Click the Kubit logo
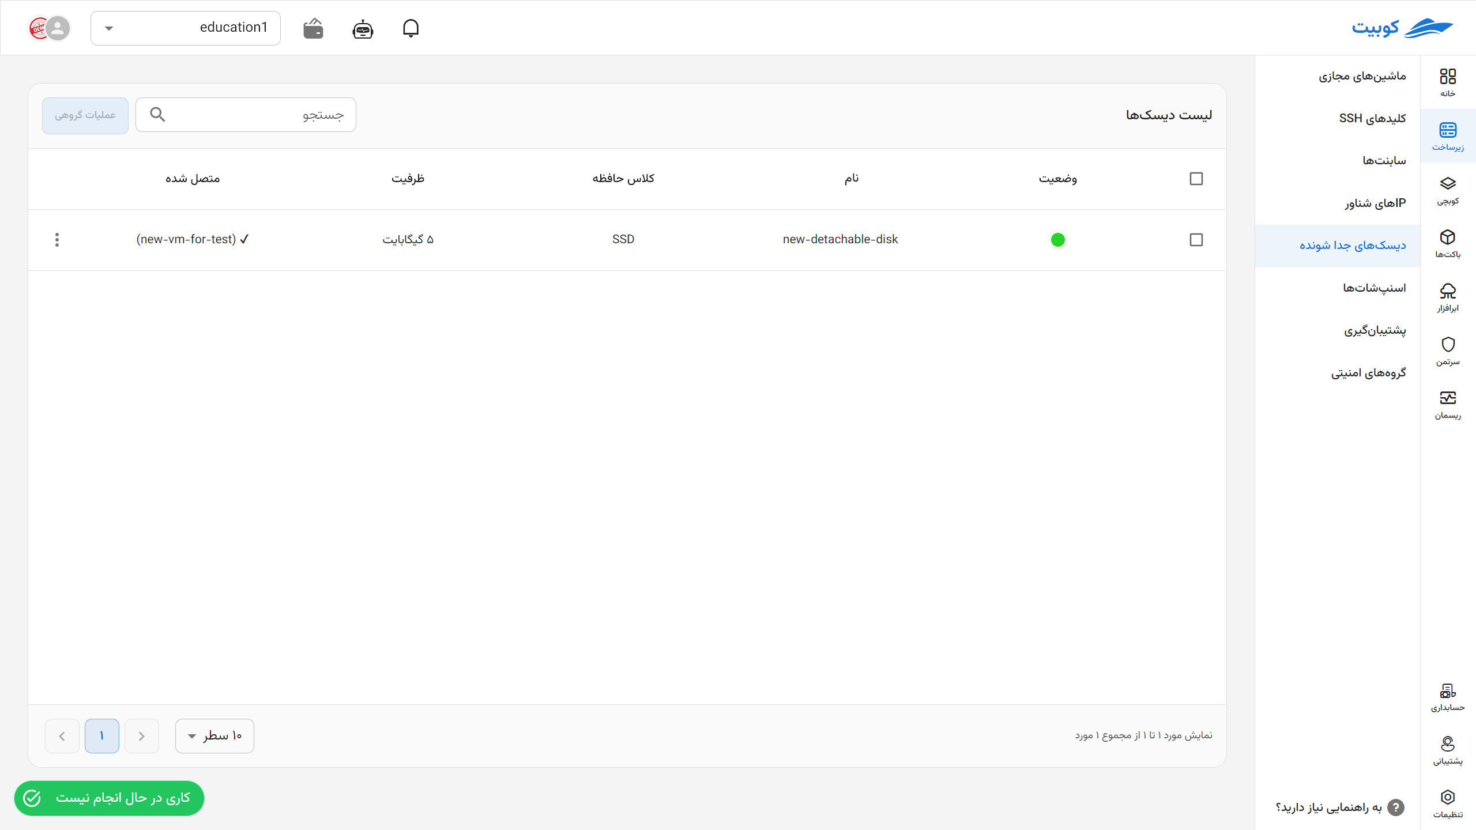Viewport: 1476px width, 830px height. [x=1402, y=28]
